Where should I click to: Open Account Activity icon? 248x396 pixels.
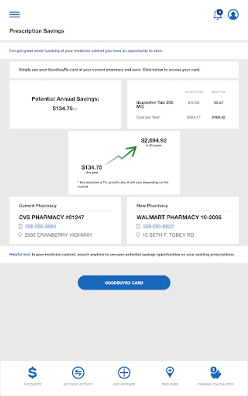[x=78, y=373]
